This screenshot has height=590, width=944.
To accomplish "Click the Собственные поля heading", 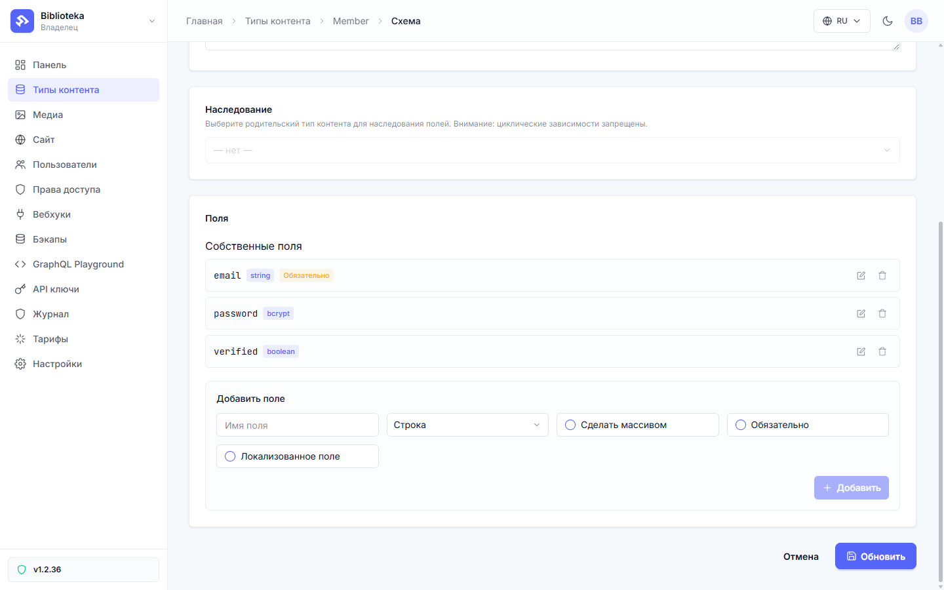I will 254,246.
